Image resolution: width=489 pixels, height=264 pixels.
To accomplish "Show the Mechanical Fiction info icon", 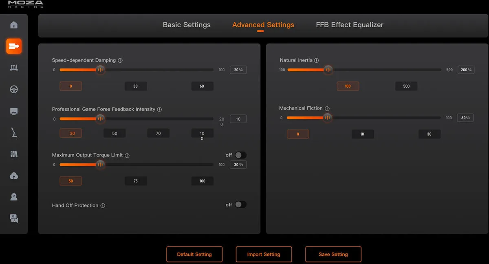I will coord(327,108).
